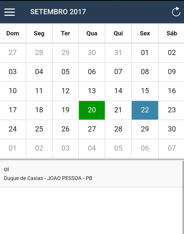This screenshot has height=234, width=184.
Task: Click the Qua weekday header
Action: point(92,33)
